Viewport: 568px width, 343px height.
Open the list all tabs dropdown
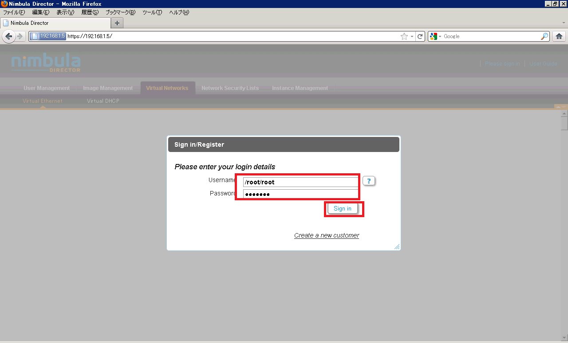[x=564, y=23]
